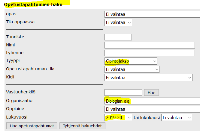Click the Vastuuhenkilö input field

tap(123, 92)
